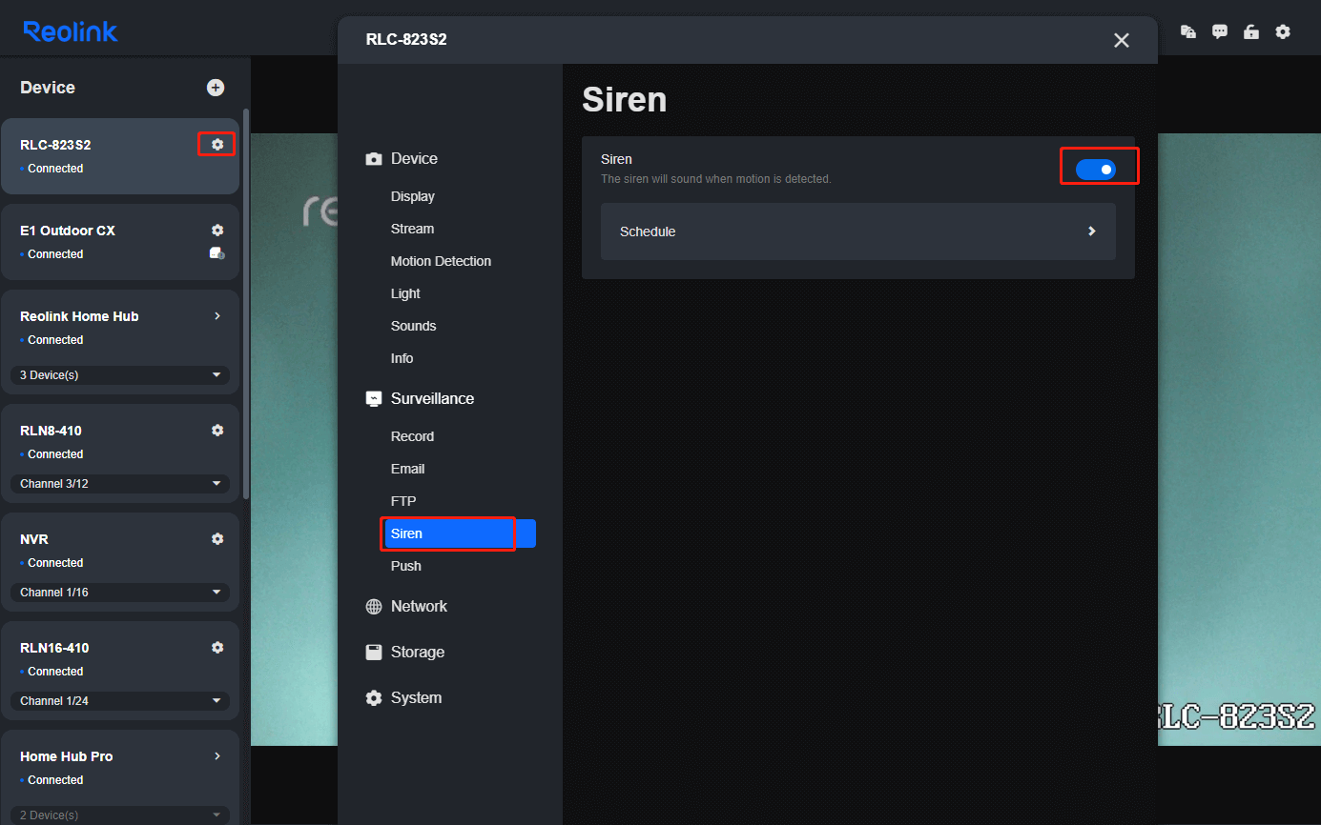Select the Home Hub Pro device
Image resolution: width=1321 pixels, height=825 pixels.
click(67, 756)
